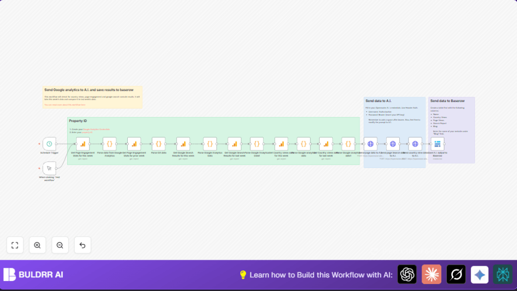The width and height of the screenshot is (517, 291).
Task: Click the fit-to-view fullscreen icon
Action: (15, 245)
